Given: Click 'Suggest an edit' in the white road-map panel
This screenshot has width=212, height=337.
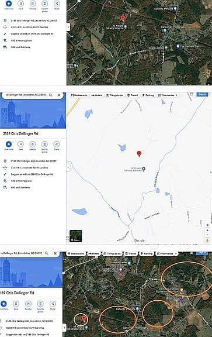Looking at the screenshot, I should (x=32, y=174).
